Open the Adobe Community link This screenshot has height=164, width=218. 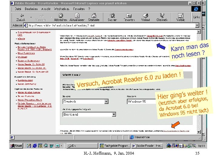[x=27, y=84]
